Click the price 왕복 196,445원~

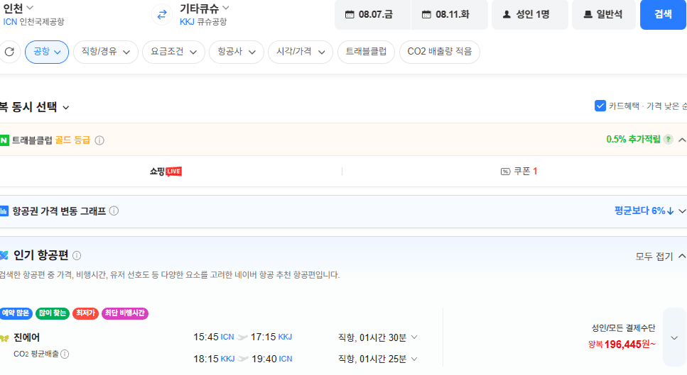tap(622, 345)
